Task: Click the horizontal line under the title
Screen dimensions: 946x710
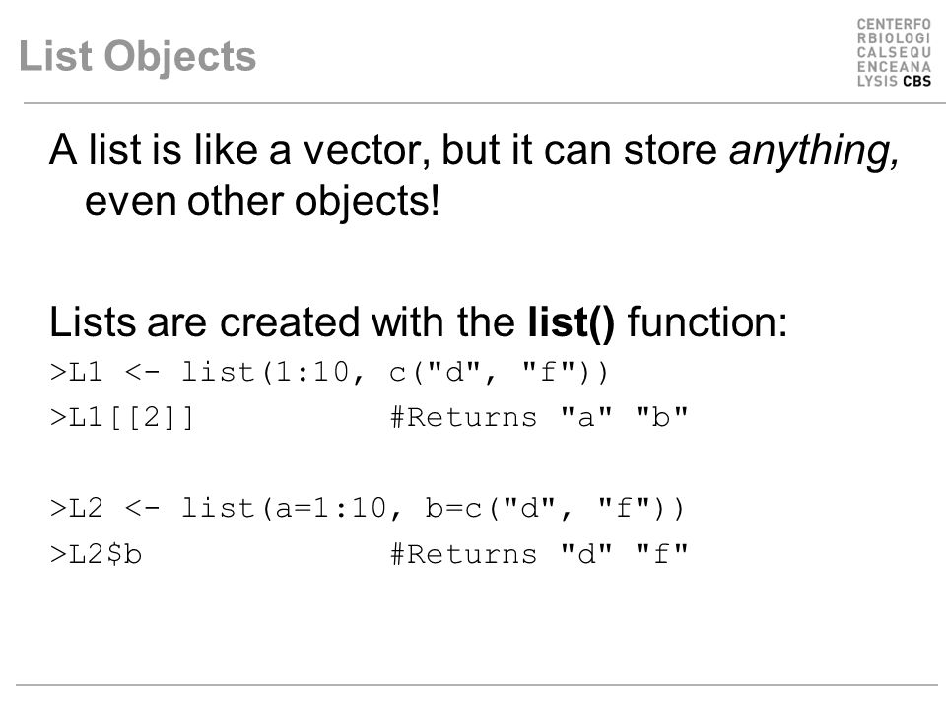Action: [x=485, y=103]
